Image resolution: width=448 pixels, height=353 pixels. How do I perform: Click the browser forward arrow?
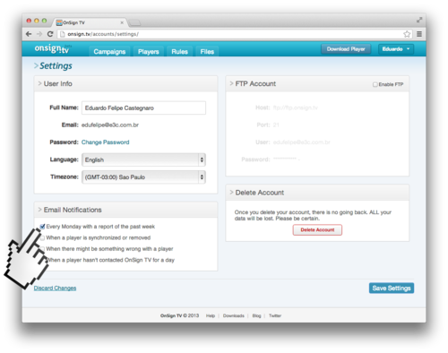coord(39,34)
